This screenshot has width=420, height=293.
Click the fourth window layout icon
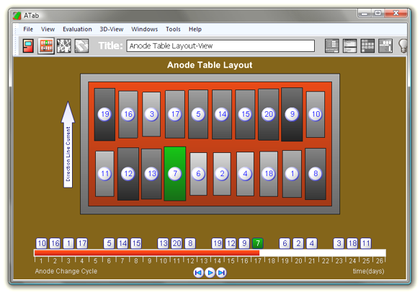coord(385,46)
